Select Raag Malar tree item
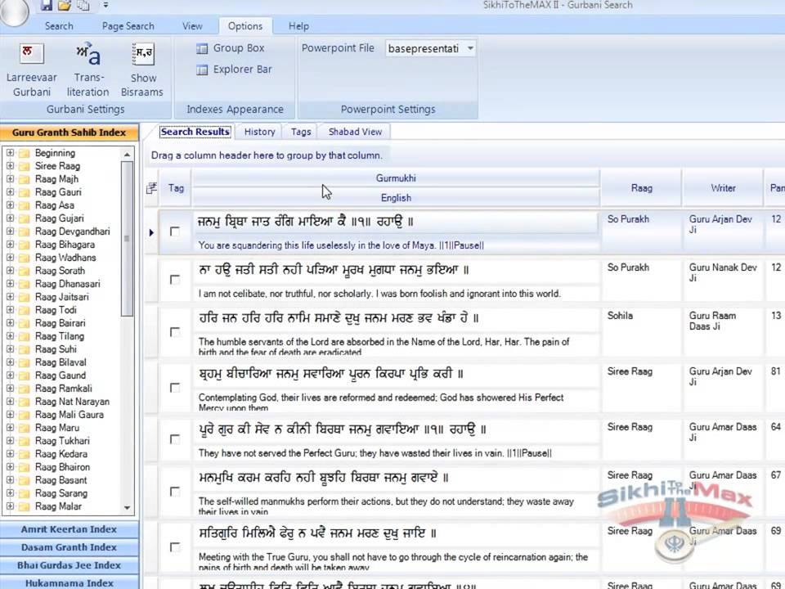 click(58, 506)
